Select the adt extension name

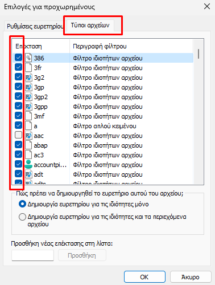tap(39, 174)
